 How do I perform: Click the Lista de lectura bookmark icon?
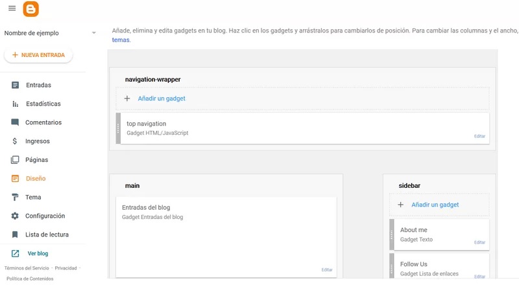click(15, 235)
